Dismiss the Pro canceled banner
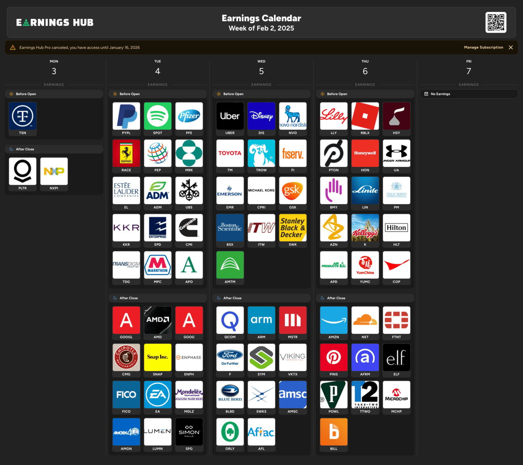 pos(511,47)
